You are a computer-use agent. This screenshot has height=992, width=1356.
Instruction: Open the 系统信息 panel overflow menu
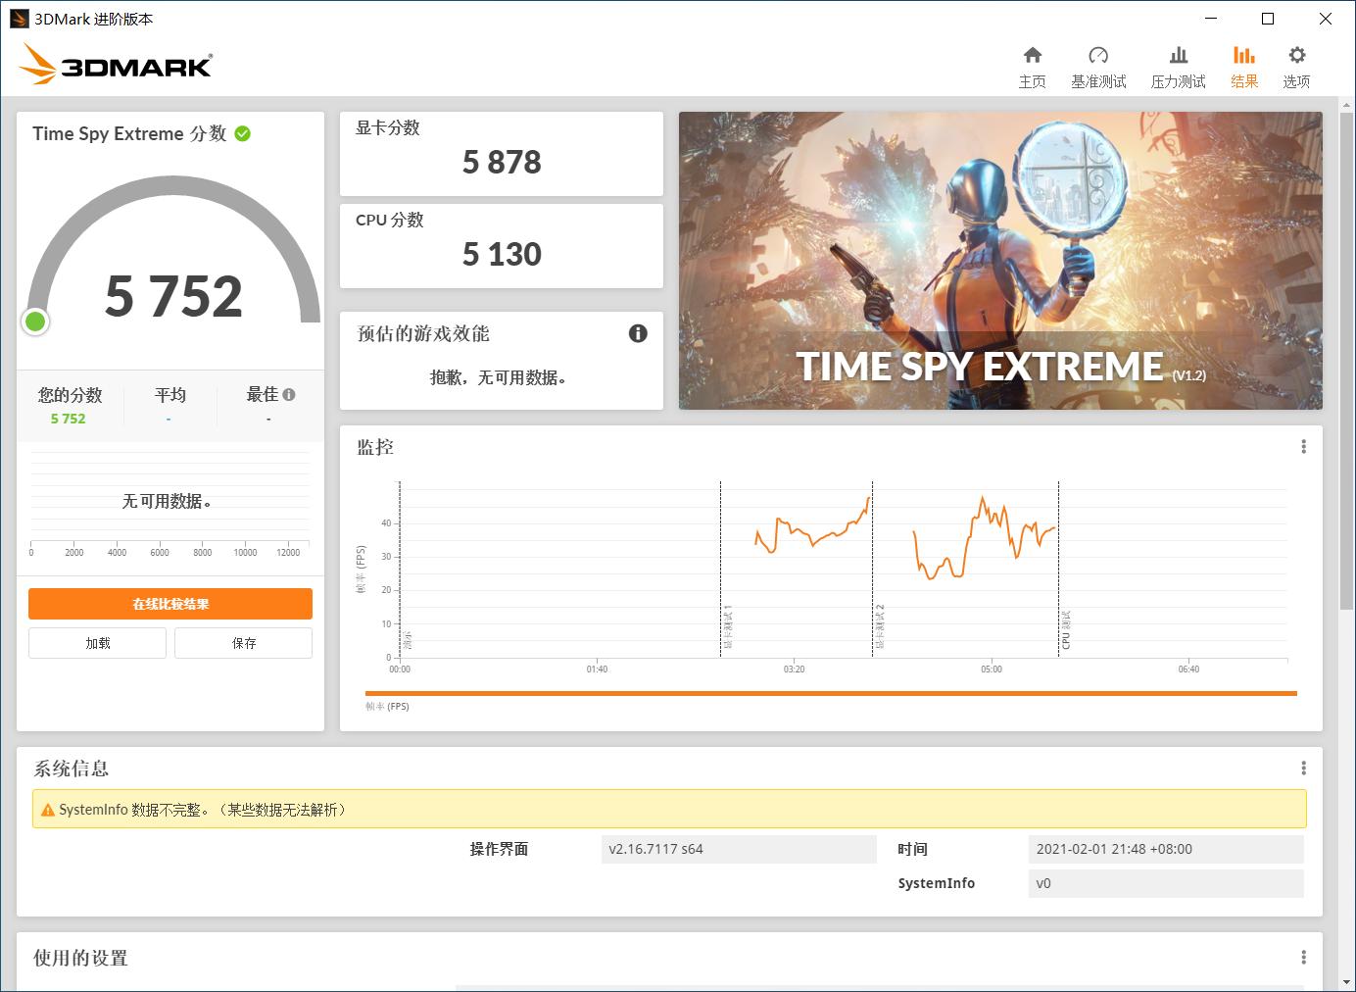click(x=1304, y=768)
